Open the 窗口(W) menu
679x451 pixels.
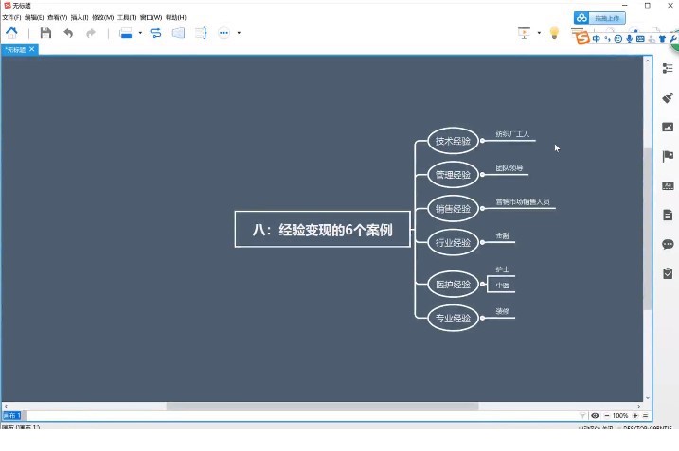[x=151, y=17]
